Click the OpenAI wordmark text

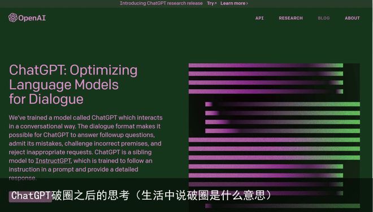32,18
